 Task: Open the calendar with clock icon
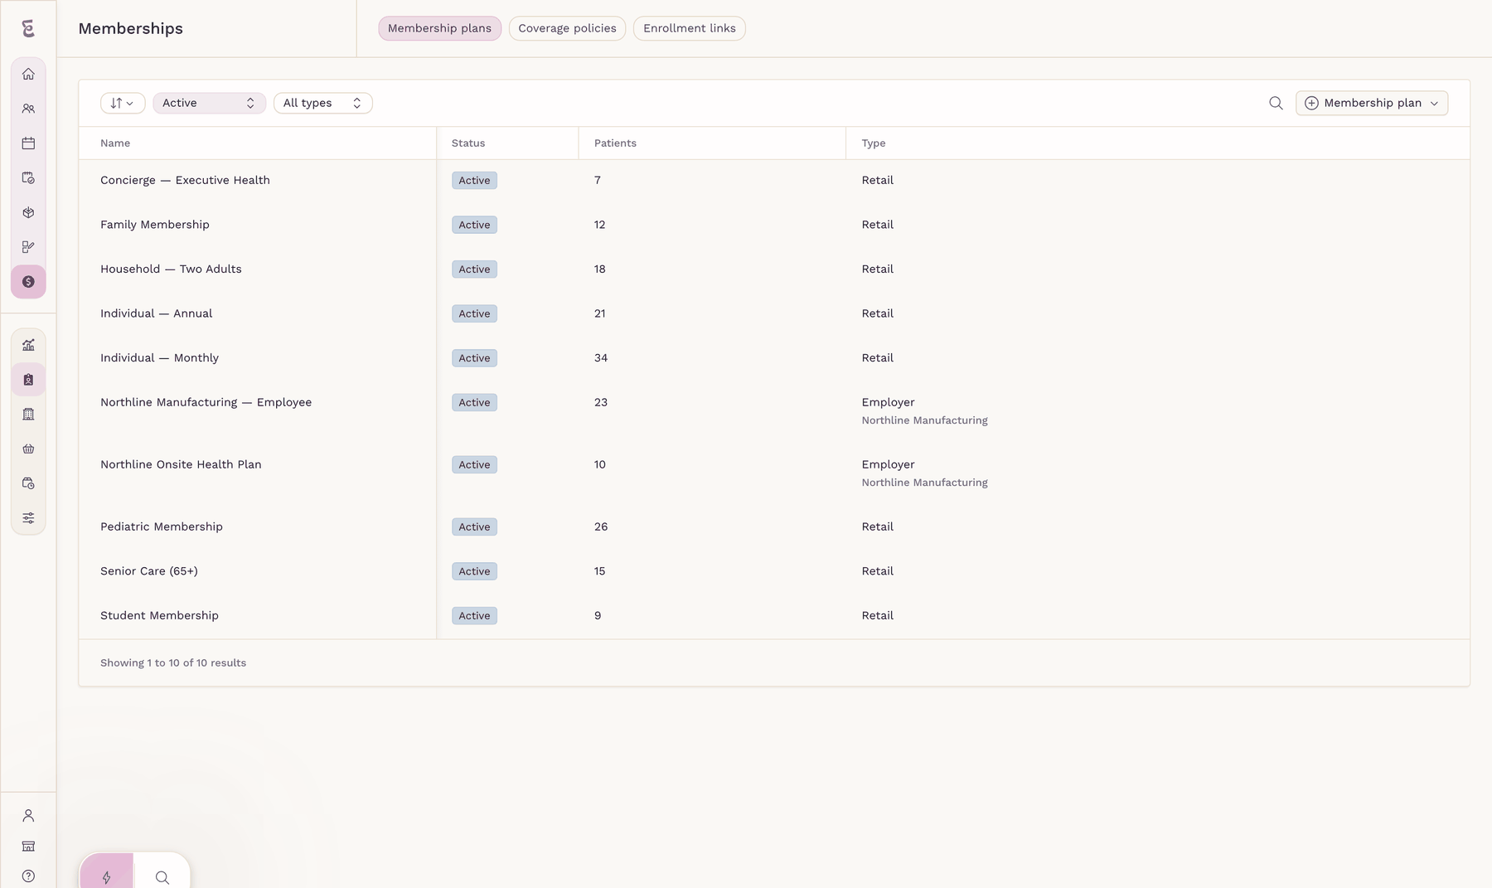[x=28, y=483]
